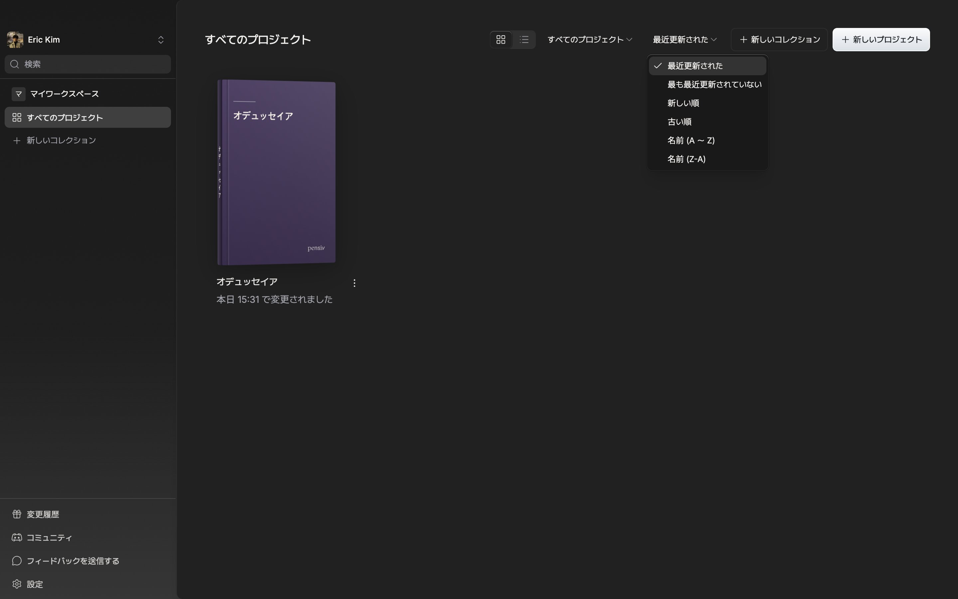Click the speech bubble feedback icon
Image resolution: width=958 pixels, height=599 pixels.
click(17, 561)
